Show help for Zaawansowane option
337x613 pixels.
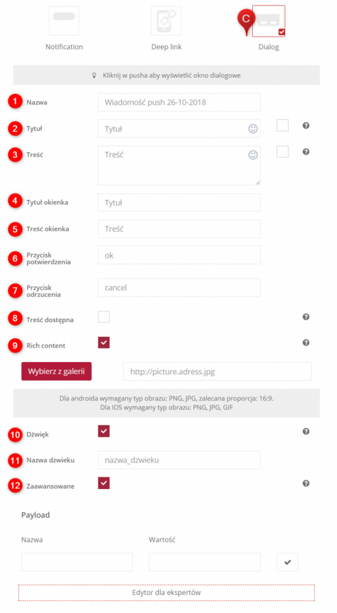(x=306, y=483)
